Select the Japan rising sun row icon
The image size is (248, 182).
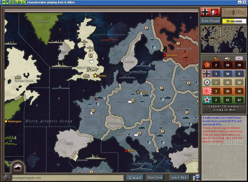click(207, 91)
